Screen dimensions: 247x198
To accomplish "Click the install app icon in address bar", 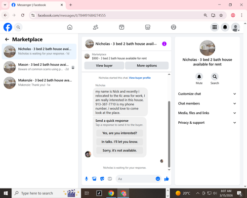I will pyautogui.click(x=213, y=15).
